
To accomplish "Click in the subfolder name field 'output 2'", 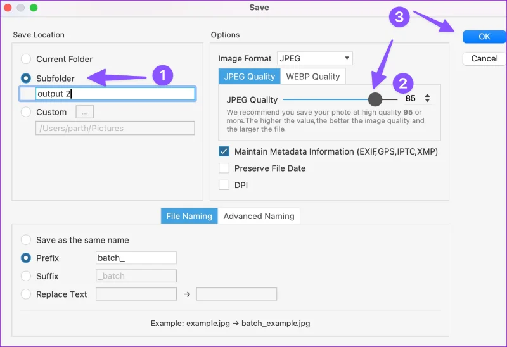I will click(x=115, y=94).
